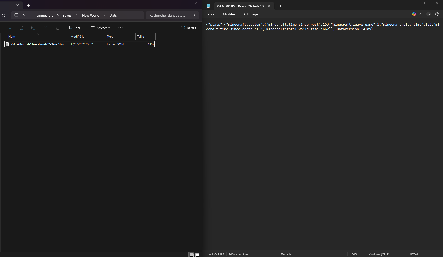Screen dimensions: 443x257
Task: Click the '17/07/2025 22:32' modified date cell
Action: (82, 44)
